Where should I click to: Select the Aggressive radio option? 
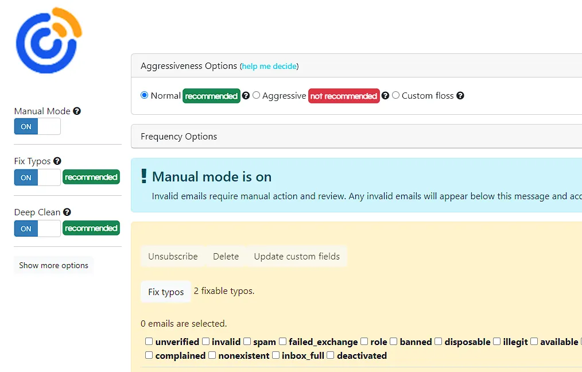point(256,95)
